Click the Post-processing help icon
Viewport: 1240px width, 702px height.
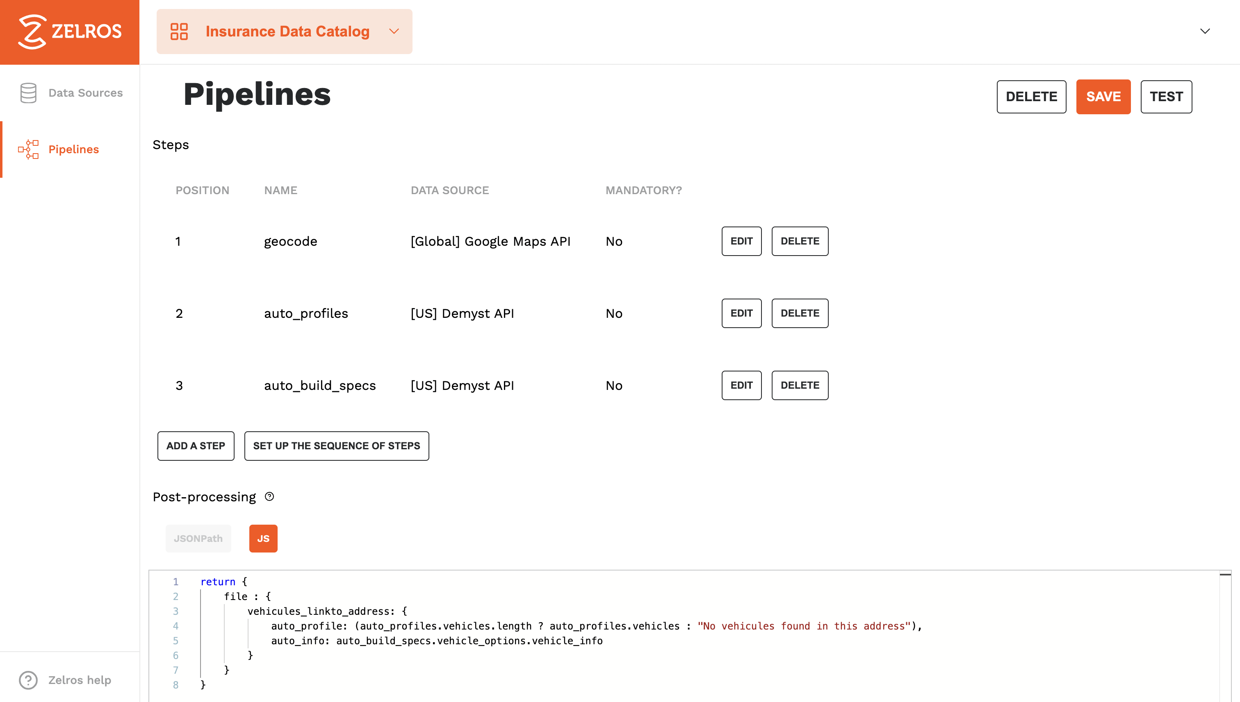[x=269, y=497]
